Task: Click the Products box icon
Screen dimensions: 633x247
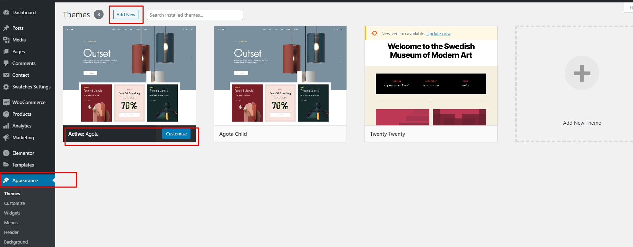Action: coord(6,114)
